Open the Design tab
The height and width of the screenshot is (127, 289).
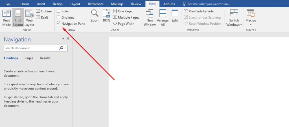(x=58, y=4)
